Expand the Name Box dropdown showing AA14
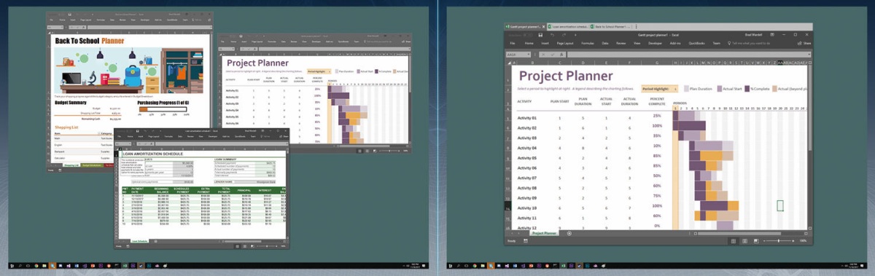875x276 pixels. [529, 55]
